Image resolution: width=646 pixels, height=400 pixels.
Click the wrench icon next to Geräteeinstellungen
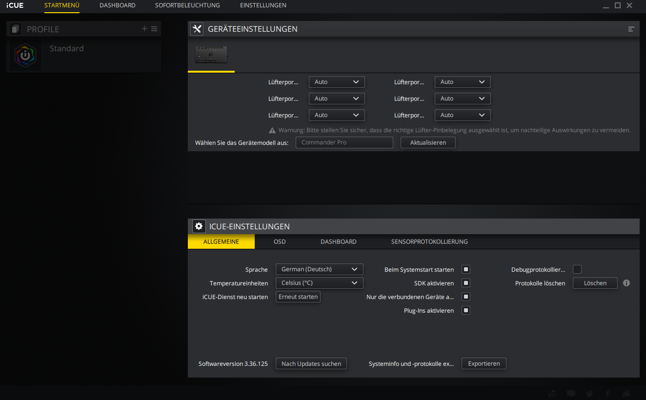pyautogui.click(x=197, y=29)
